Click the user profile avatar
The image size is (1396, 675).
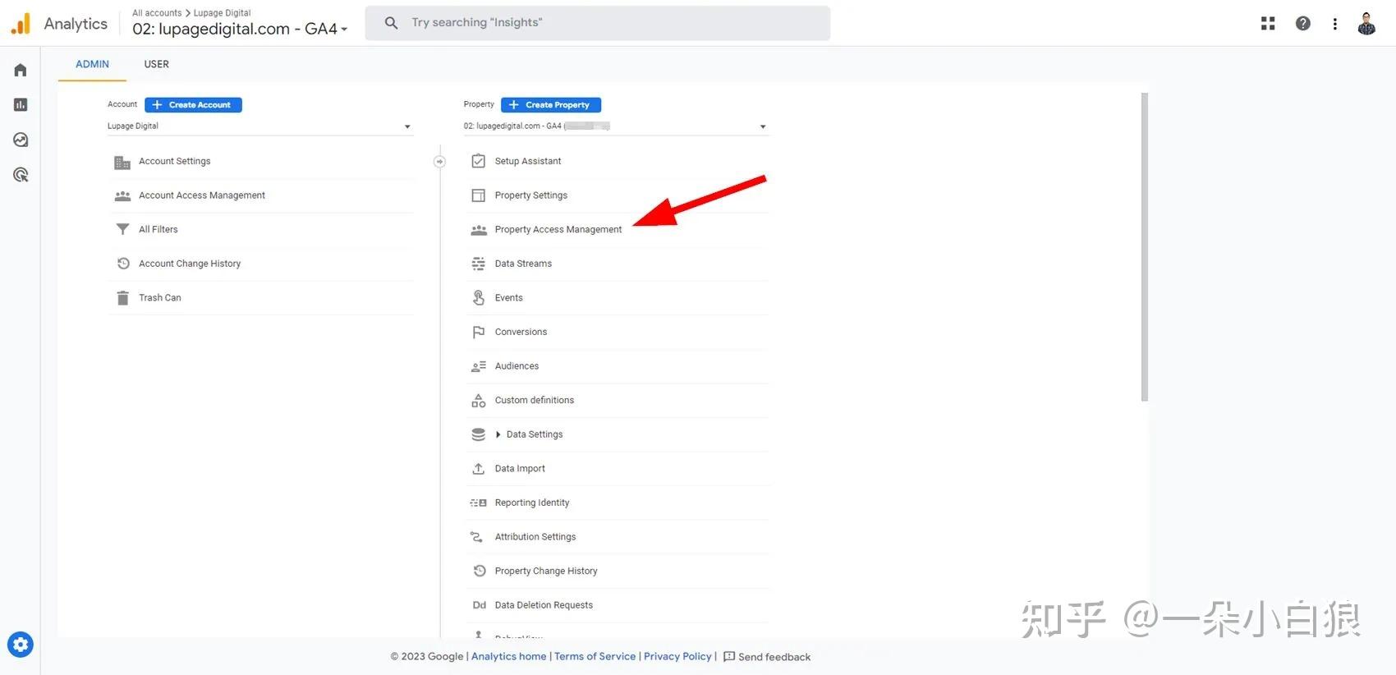(x=1366, y=24)
